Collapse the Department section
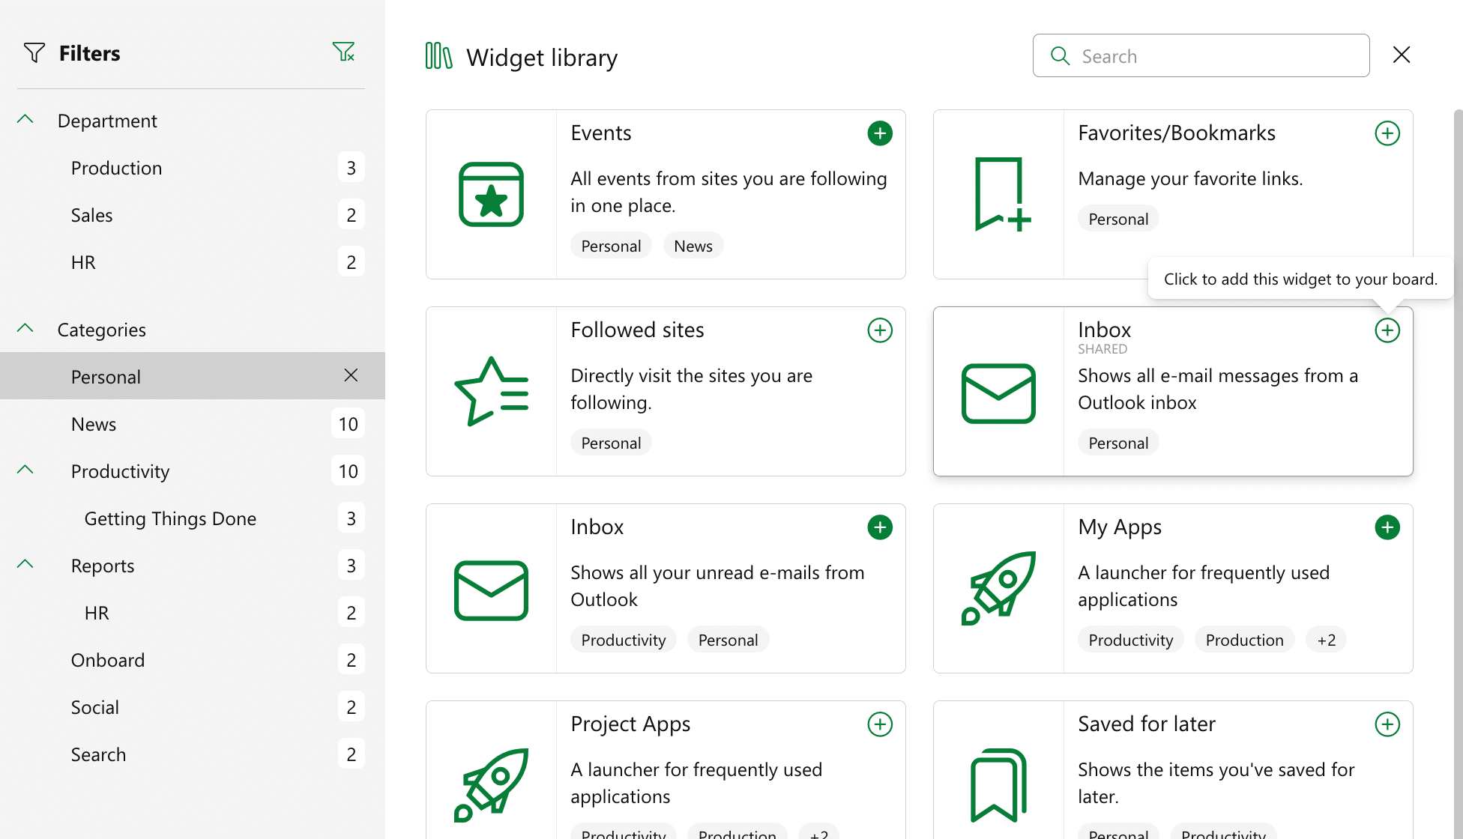Viewport: 1463px width, 839px height. click(25, 118)
